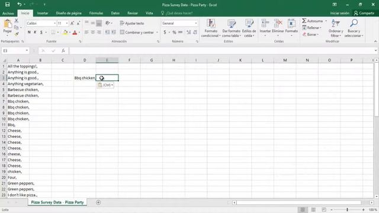Increase decimal places
The height and width of the screenshot is (213, 379).
point(189,32)
